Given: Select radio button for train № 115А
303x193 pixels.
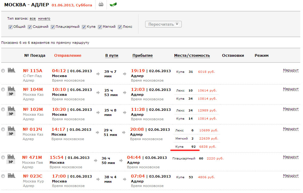Looking at the screenshot, I should (3, 71).
